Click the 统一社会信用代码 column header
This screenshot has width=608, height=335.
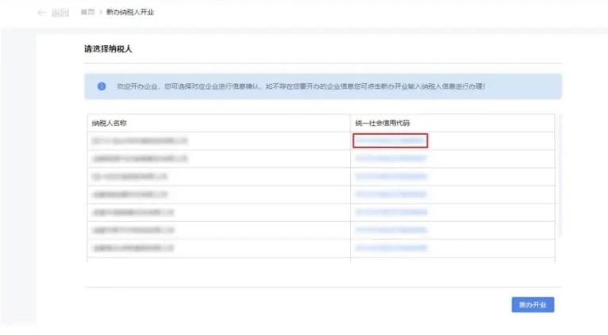383,124
